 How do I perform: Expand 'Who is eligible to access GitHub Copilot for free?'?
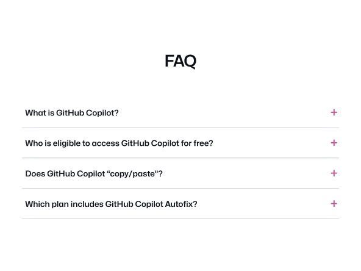pyautogui.click(x=180, y=143)
